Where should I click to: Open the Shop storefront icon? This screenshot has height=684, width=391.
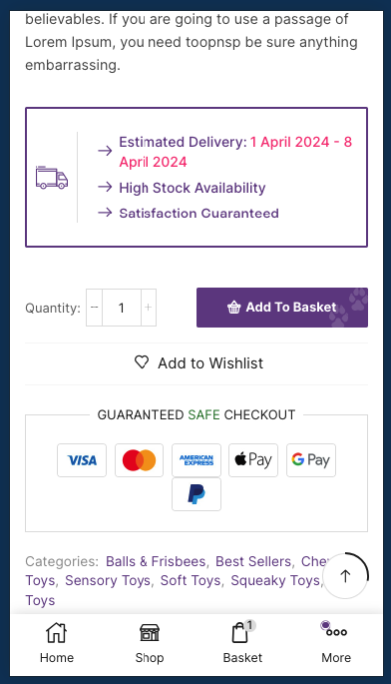tap(150, 632)
